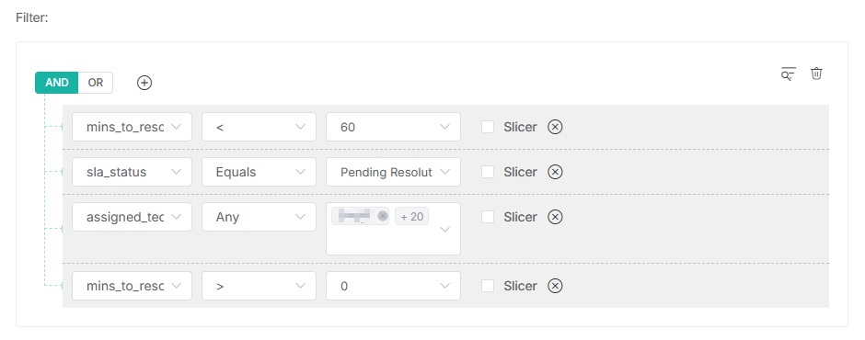
Task: Select the AND logic button
Action: 57,83
